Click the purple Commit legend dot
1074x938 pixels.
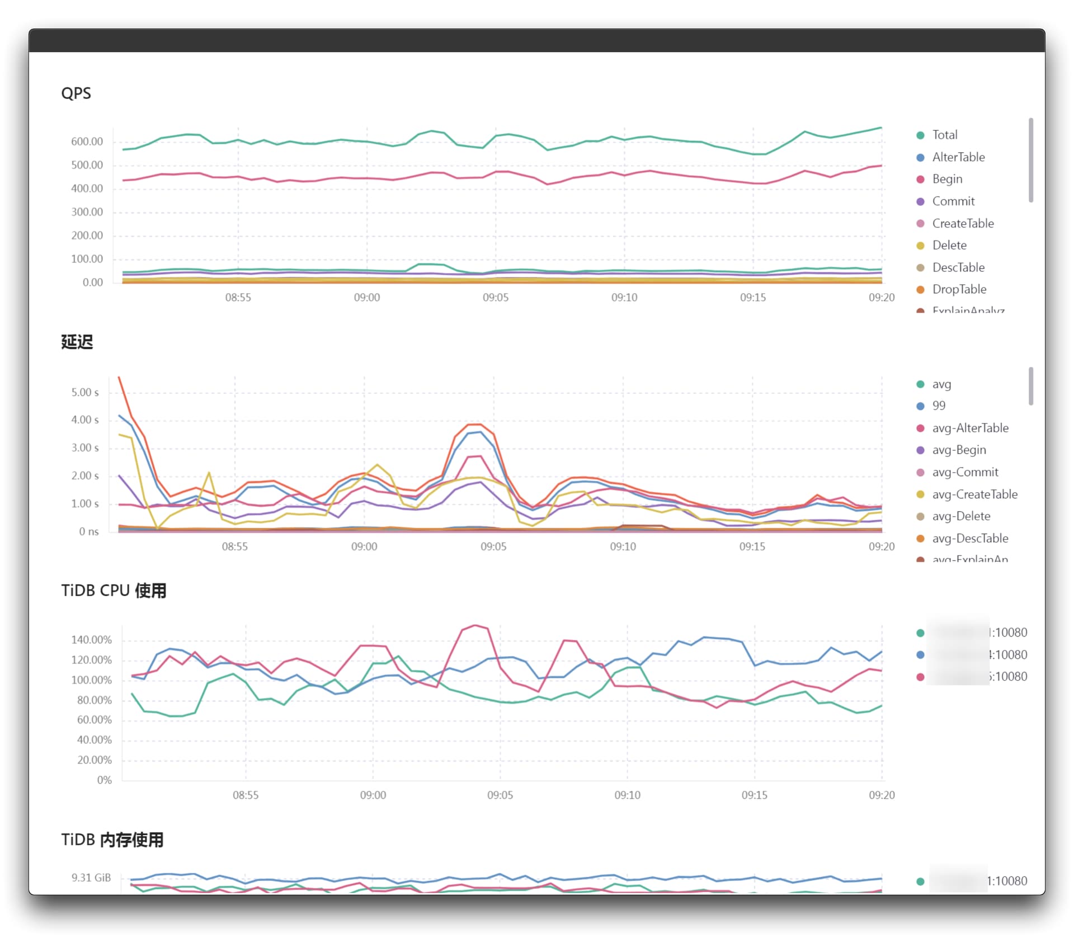pyautogui.click(x=920, y=201)
